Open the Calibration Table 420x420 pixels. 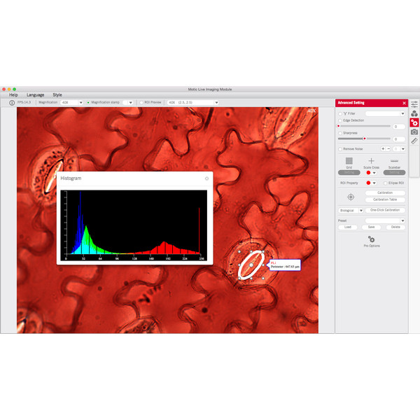coord(385,199)
